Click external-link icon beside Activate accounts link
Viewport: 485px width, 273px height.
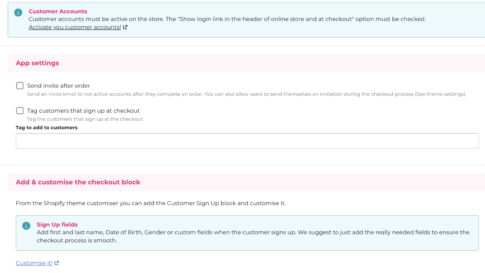[125, 27]
